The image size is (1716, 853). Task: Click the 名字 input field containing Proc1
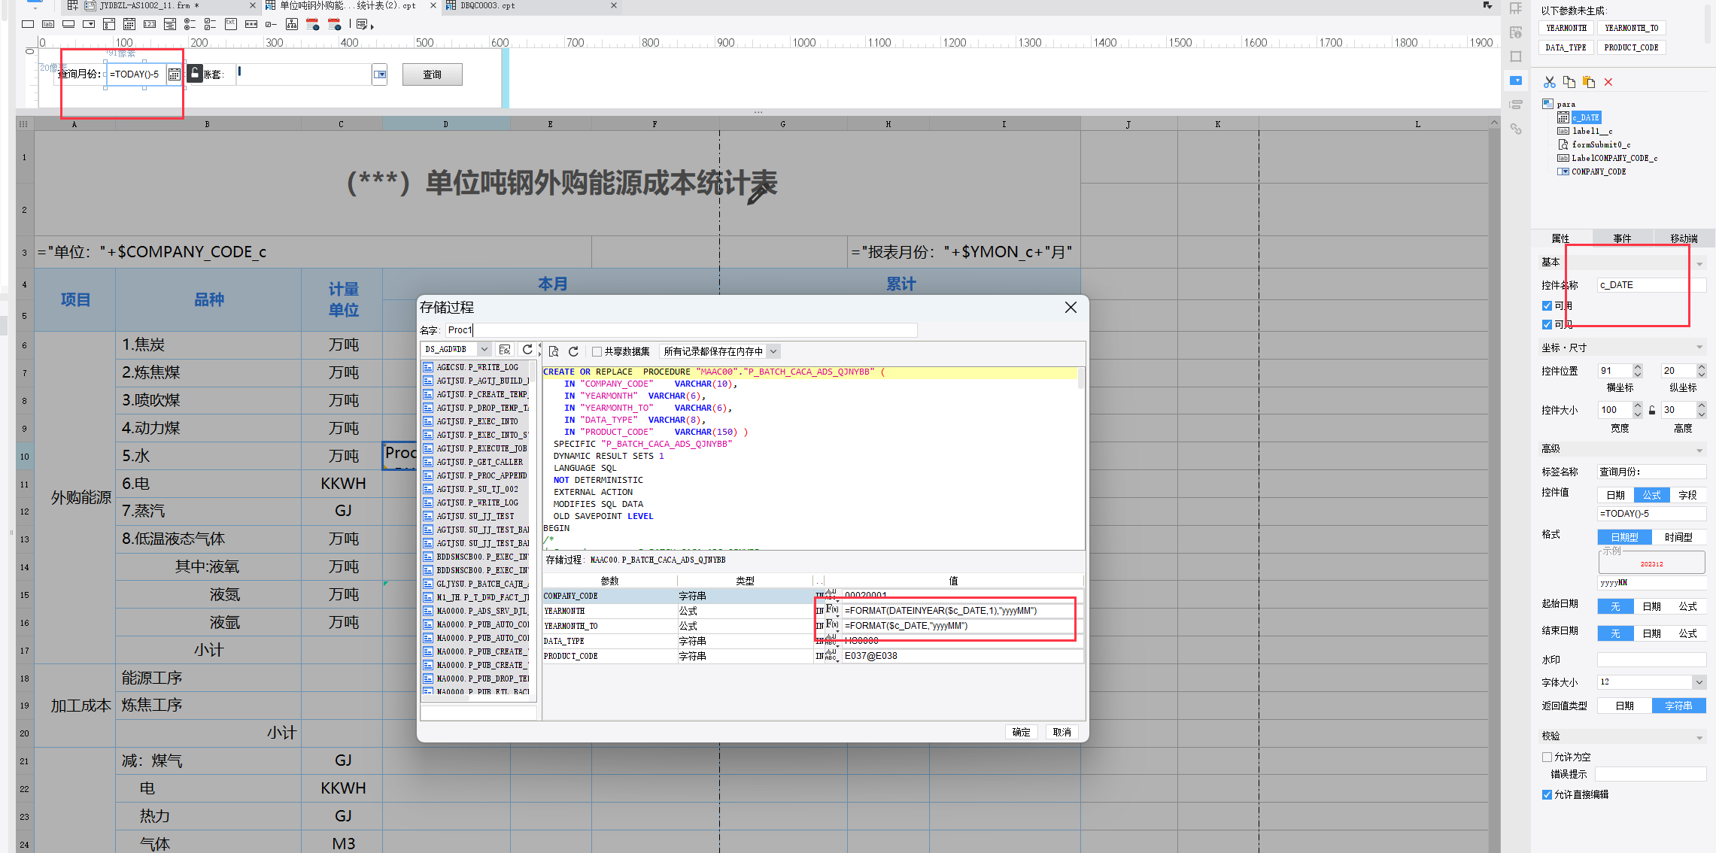(681, 329)
